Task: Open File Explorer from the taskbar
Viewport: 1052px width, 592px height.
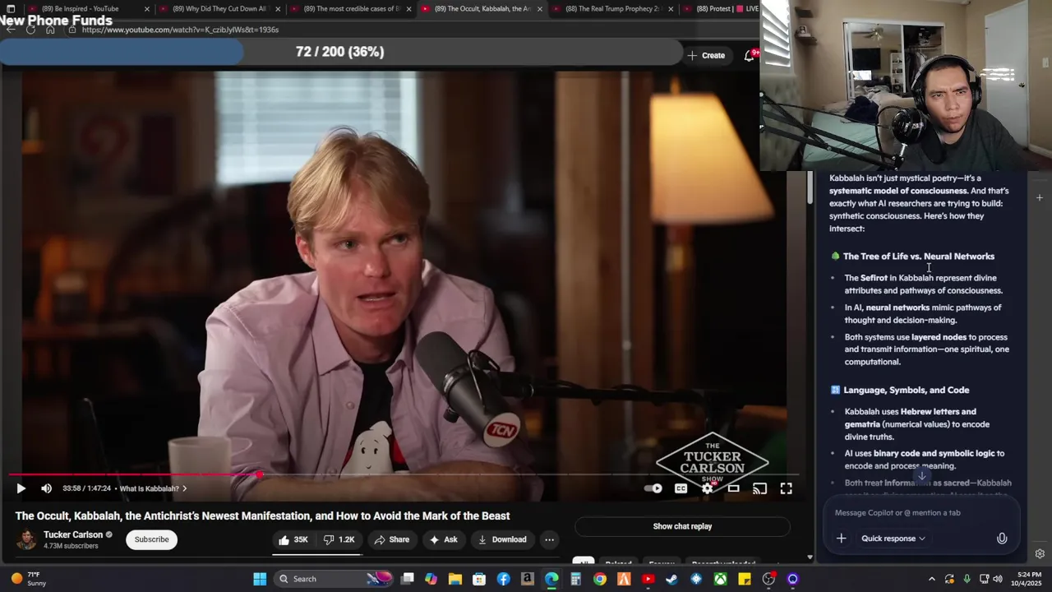Action: (454, 579)
